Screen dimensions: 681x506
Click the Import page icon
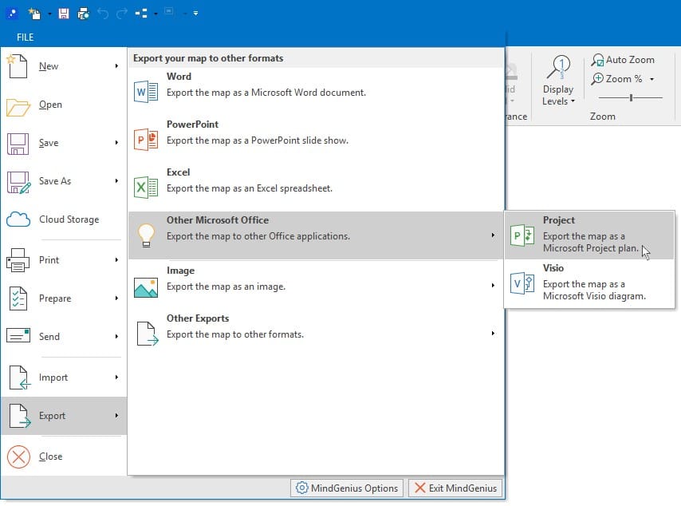pyautogui.click(x=20, y=378)
